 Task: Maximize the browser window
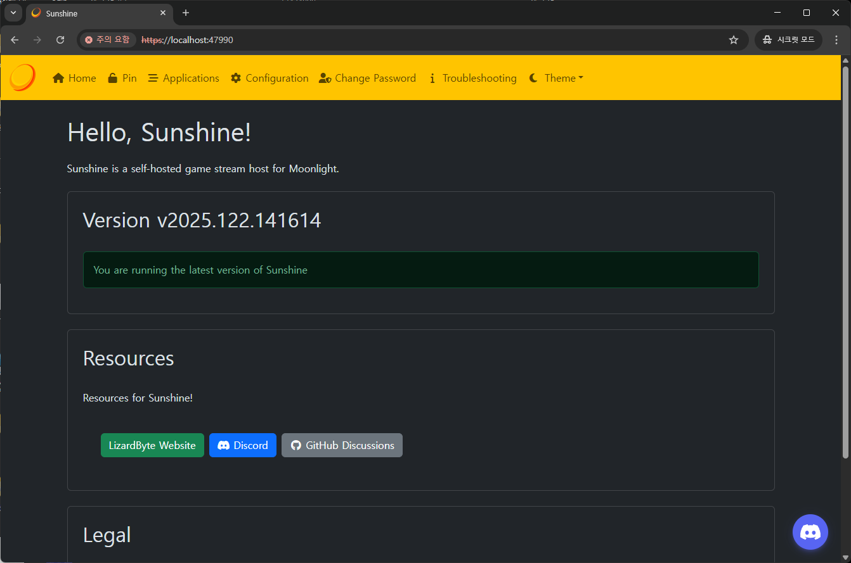pyautogui.click(x=807, y=13)
